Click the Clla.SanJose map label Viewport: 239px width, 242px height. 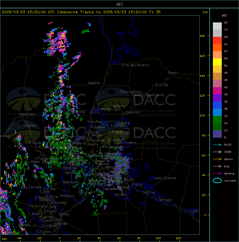click(130, 92)
